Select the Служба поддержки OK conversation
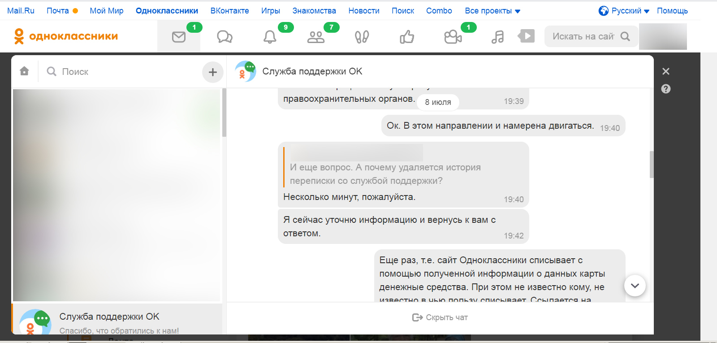Image resolution: width=717 pixels, height=343 pixels. click(x=117, y=320)
